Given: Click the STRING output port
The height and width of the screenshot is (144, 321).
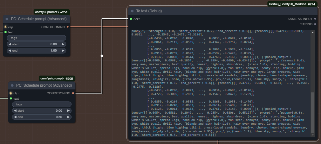Looking at the screenshot, I should pyautogui.click(x=315, y=24).
